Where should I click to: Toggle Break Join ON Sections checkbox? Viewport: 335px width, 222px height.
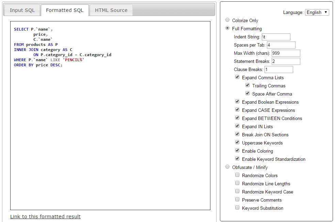[x=237, y=134]
